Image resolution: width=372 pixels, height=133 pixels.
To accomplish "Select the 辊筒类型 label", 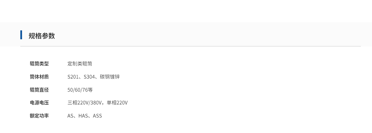I will click(x=39, y=64).
